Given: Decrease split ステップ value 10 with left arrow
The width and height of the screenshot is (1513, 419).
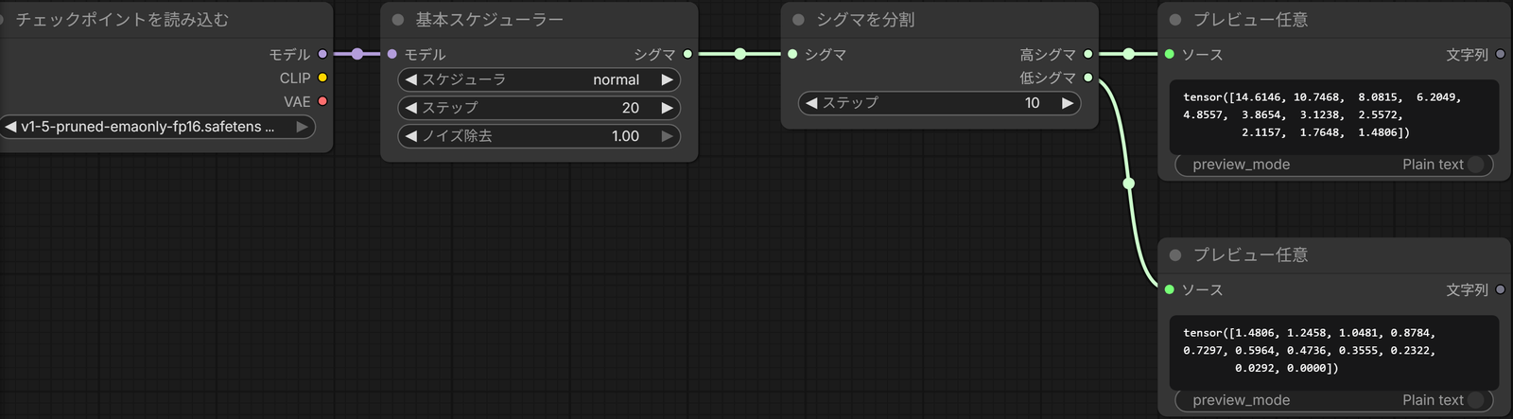Looking at the screenshot, I should pos(811,103).
